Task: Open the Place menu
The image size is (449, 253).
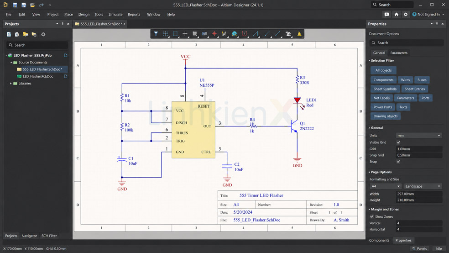Action: tap(68, 14)
